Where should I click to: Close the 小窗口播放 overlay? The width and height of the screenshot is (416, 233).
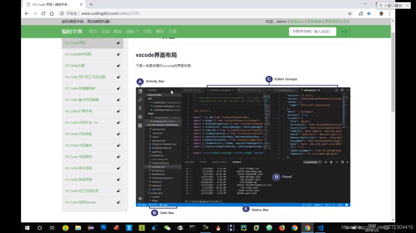point(407,5)
